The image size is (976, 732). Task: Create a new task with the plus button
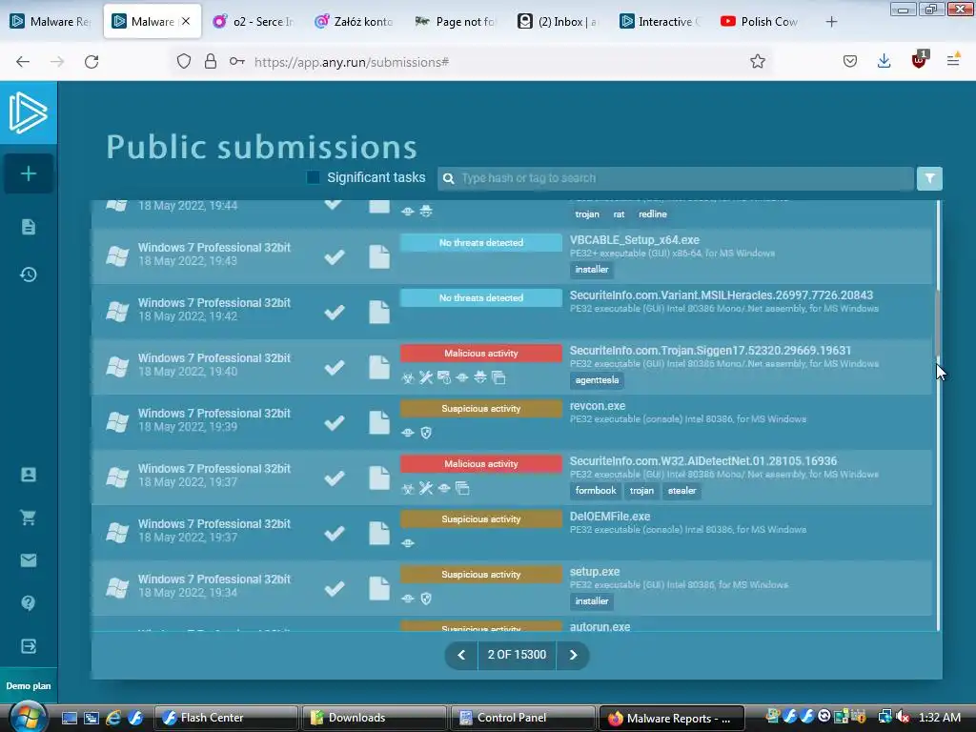click(x=29, y=173)
